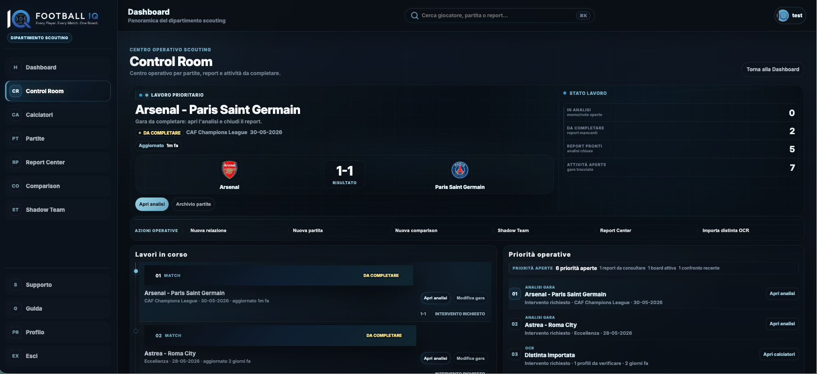Screen dimensions: 817x374
Task: Click Nuova partita action
Action: point(339,230)
